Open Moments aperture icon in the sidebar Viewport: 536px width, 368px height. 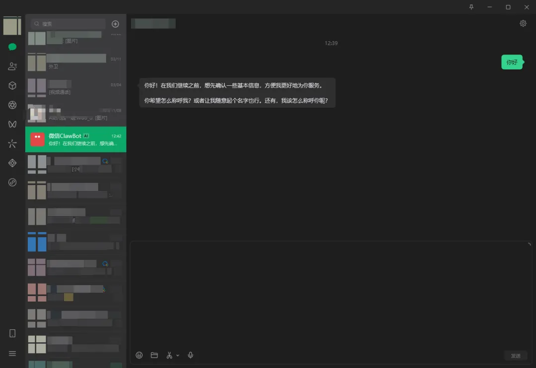coord(12,105)
